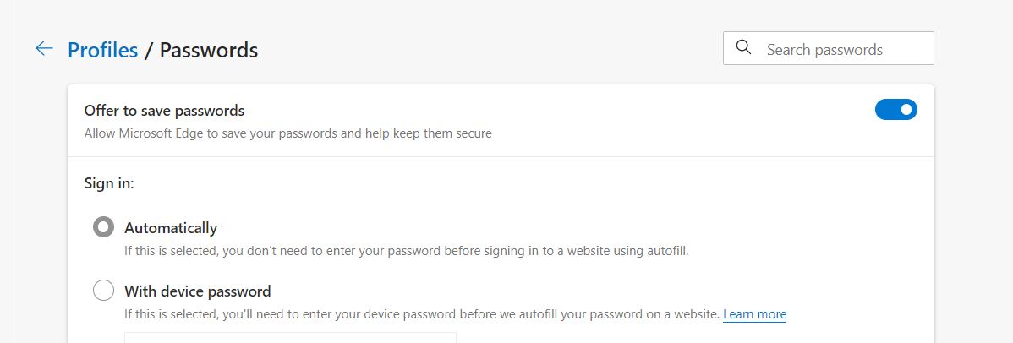Screen dimensions: 1013x343
Task: Disable the Offer to save passwords toggle
Action: coord(895,110)
